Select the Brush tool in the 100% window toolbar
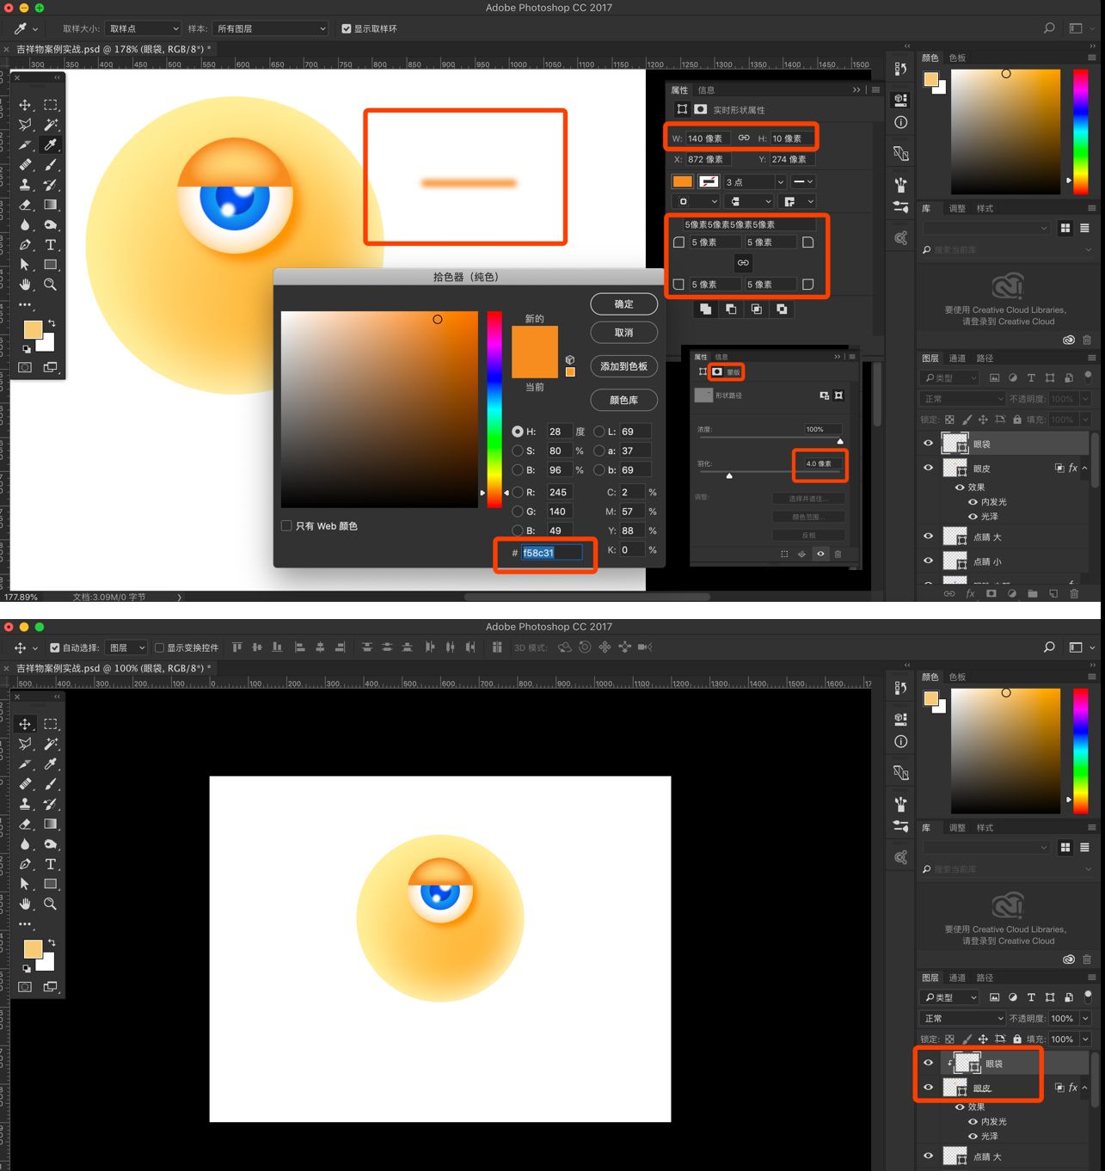This screenshot has width=1105, height=1171. click(x=51, y=784)
